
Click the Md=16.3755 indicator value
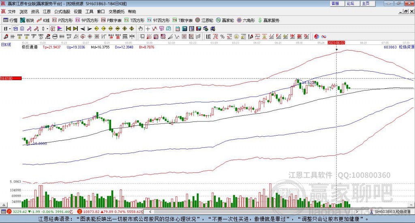tap(100, 47)
